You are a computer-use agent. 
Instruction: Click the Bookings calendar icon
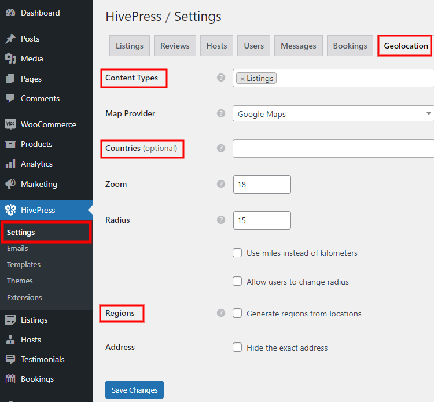pyautogui.click(x=10, y=379)
